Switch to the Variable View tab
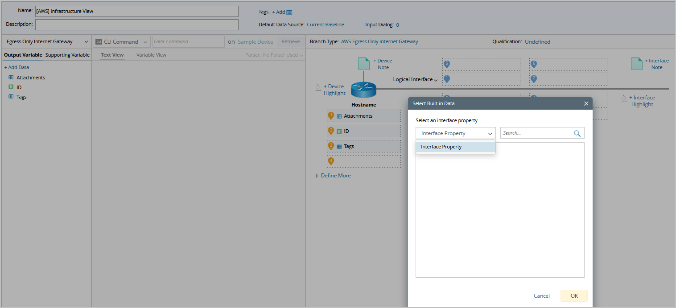Viewport: 676px width, 308px height. point(151,55)
